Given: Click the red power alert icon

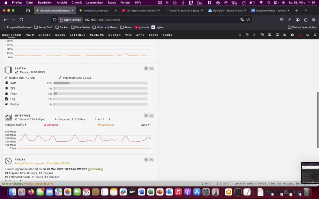Looking at the screenshot, I should (300, 35).
